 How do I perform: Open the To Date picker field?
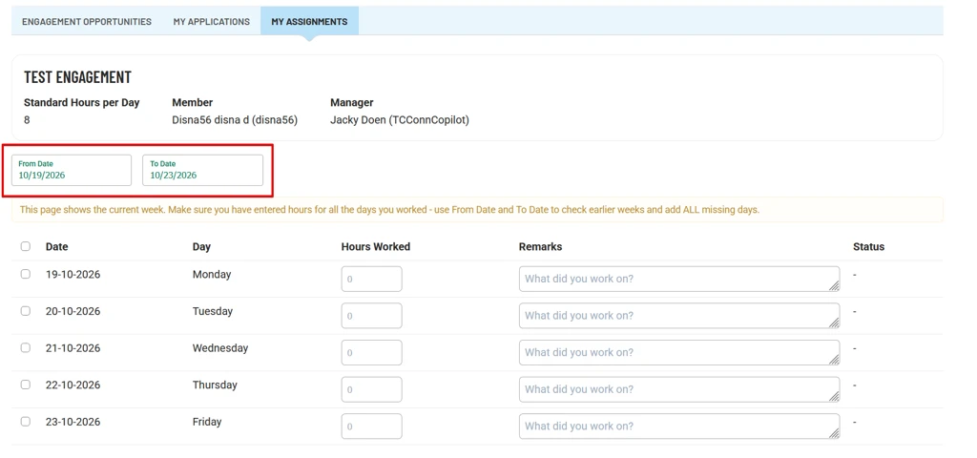click(x=203, y=170)
